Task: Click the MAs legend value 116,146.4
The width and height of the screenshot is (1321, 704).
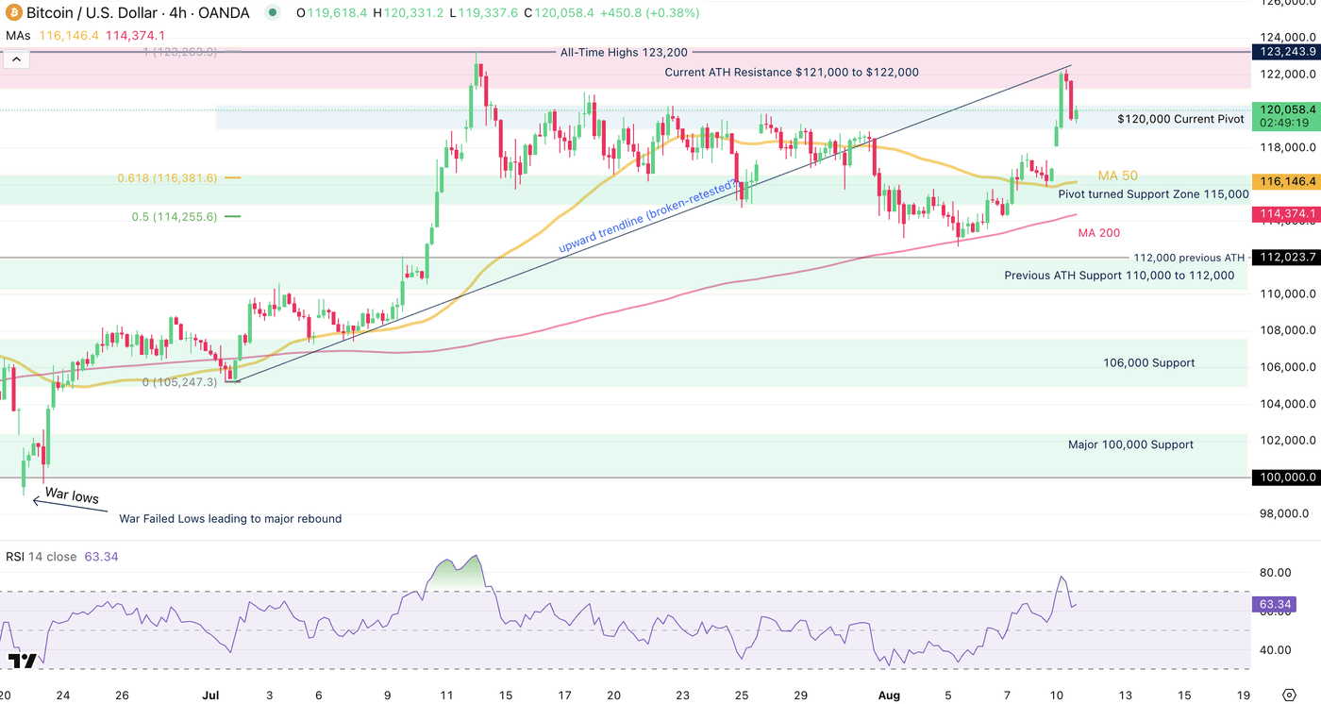Action: pos(69,34)
